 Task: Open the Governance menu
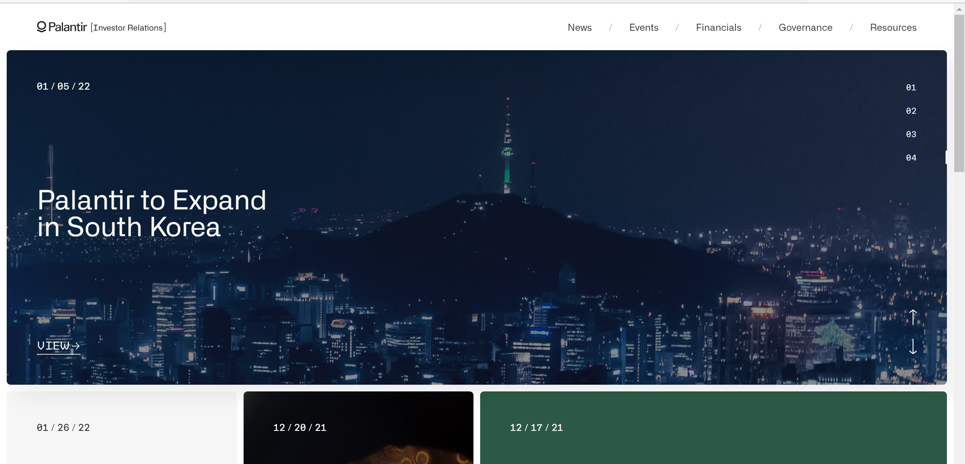click(806, 28)
